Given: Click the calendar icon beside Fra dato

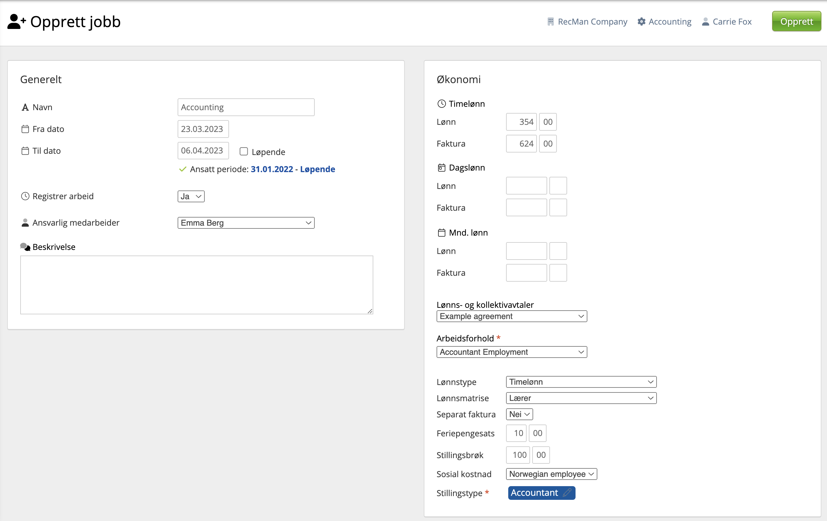Looking at the screenshot, I should (x=25, y=129).
